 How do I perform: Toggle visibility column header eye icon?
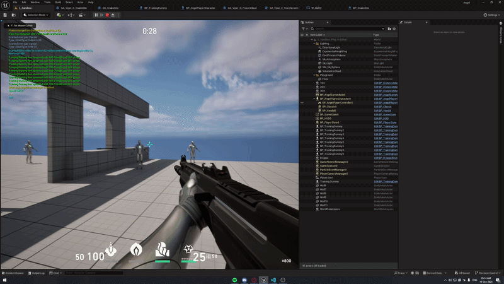302,35
